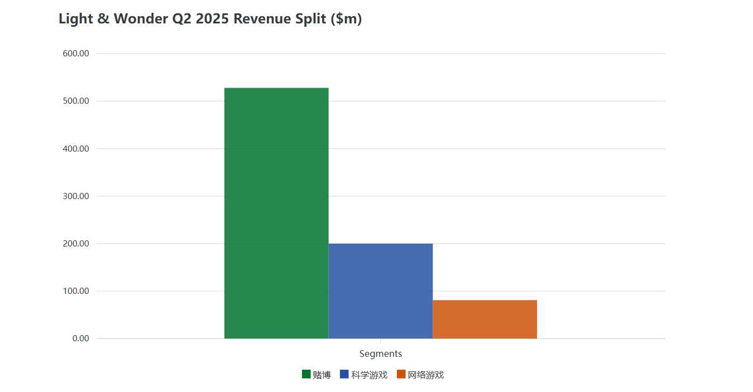Toggle the 赌博 legend label
The height and width of the screenshot is (392, 753).
click(x=322, y=375)
